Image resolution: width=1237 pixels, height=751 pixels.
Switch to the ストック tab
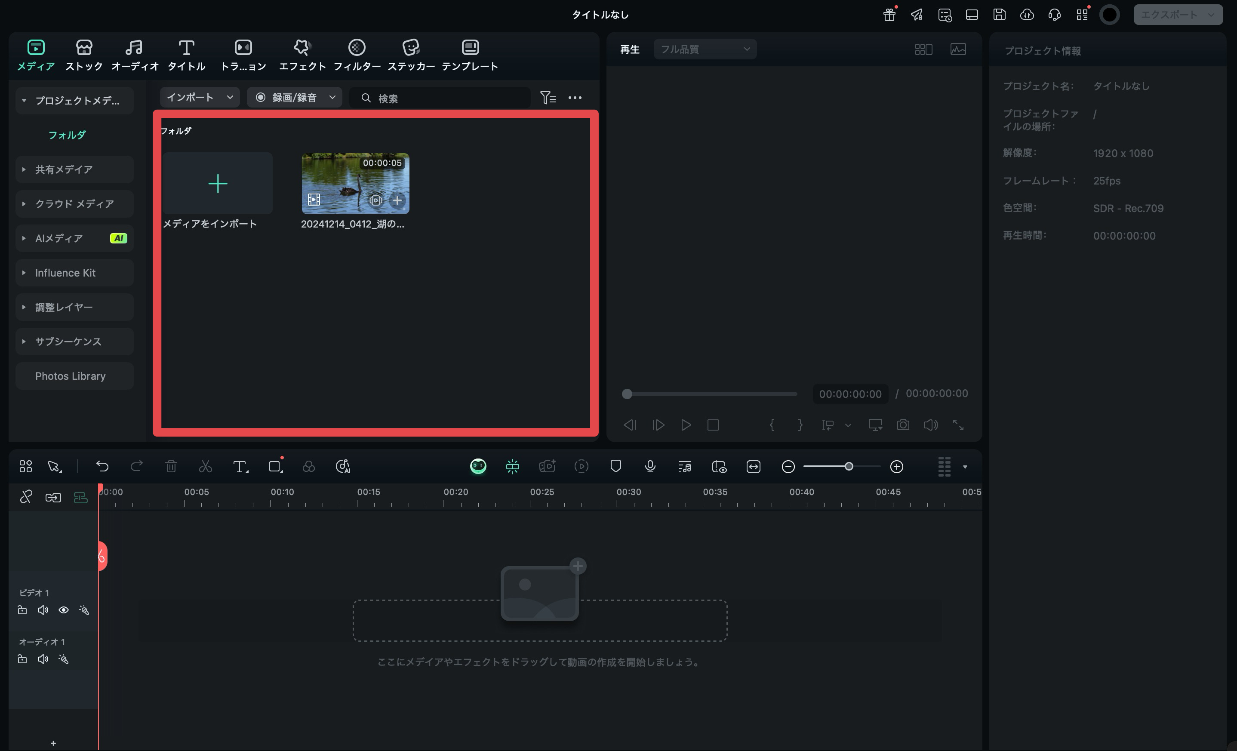(x=84, y=55)
